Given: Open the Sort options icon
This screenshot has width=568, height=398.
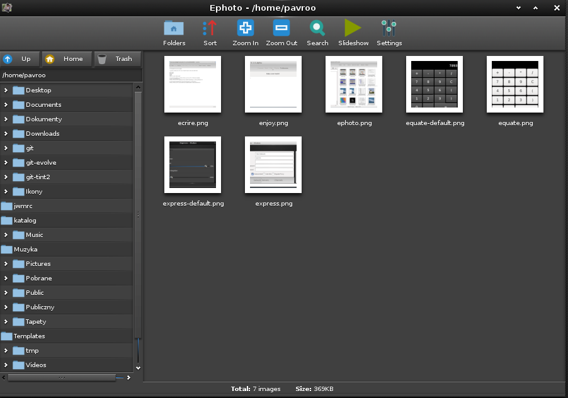Looking at the screenshot, I should 210,28.
